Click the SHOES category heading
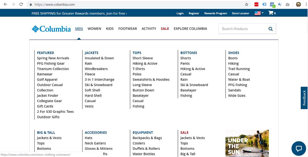Image resolution: width=308 pixels, height=157 pixels. 234,53
